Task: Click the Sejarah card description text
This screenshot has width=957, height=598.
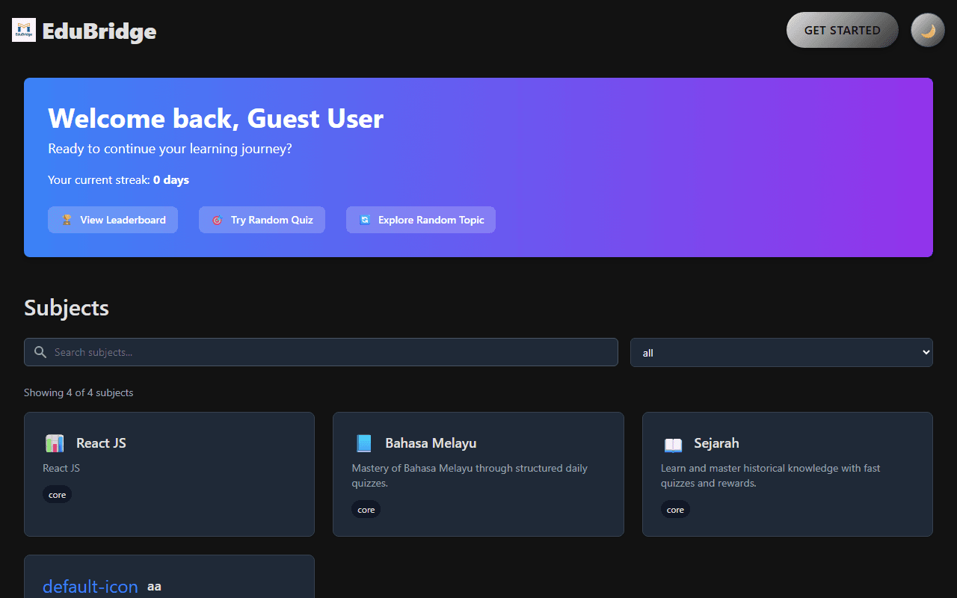Action: coord(771,475)
